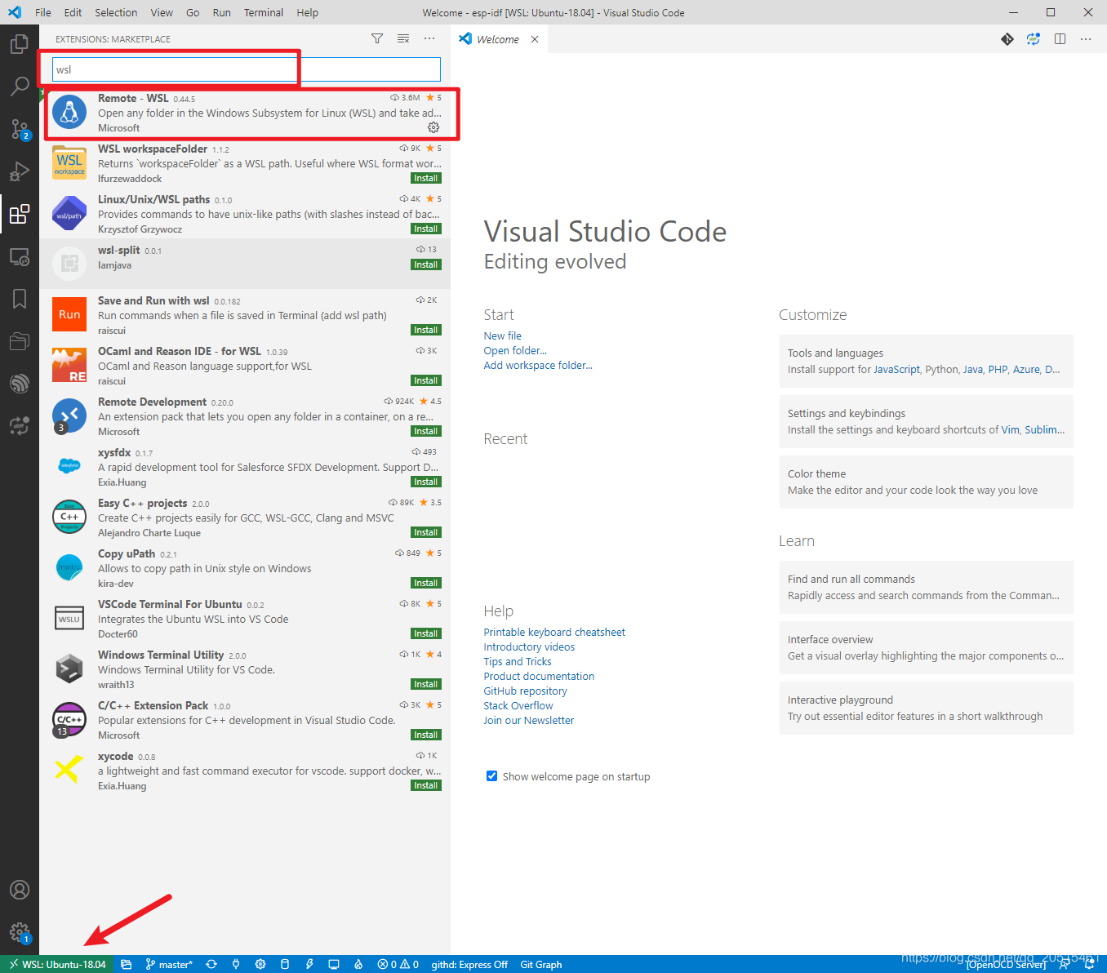The height and width of the screenshot is (973, 1107).
Task: Toggle split editor right icon
Action: [x=1060, y=39]
